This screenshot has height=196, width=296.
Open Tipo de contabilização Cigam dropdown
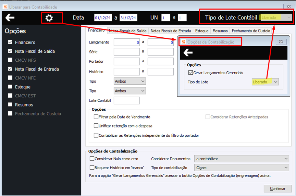[242, 168]
